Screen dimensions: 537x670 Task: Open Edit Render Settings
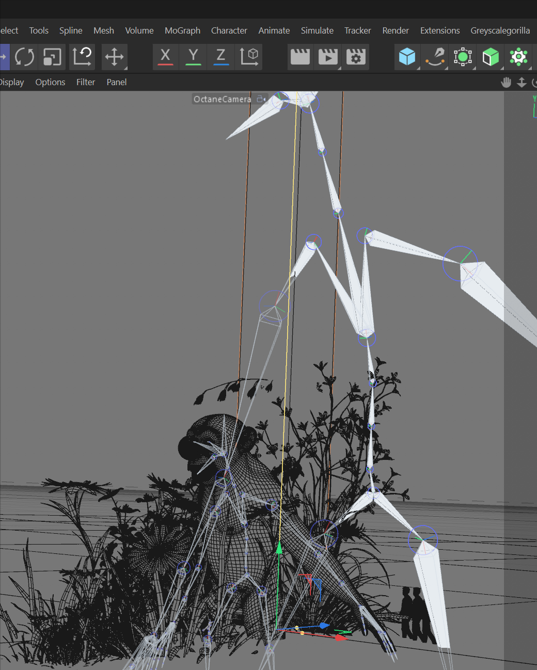(355, 57)
